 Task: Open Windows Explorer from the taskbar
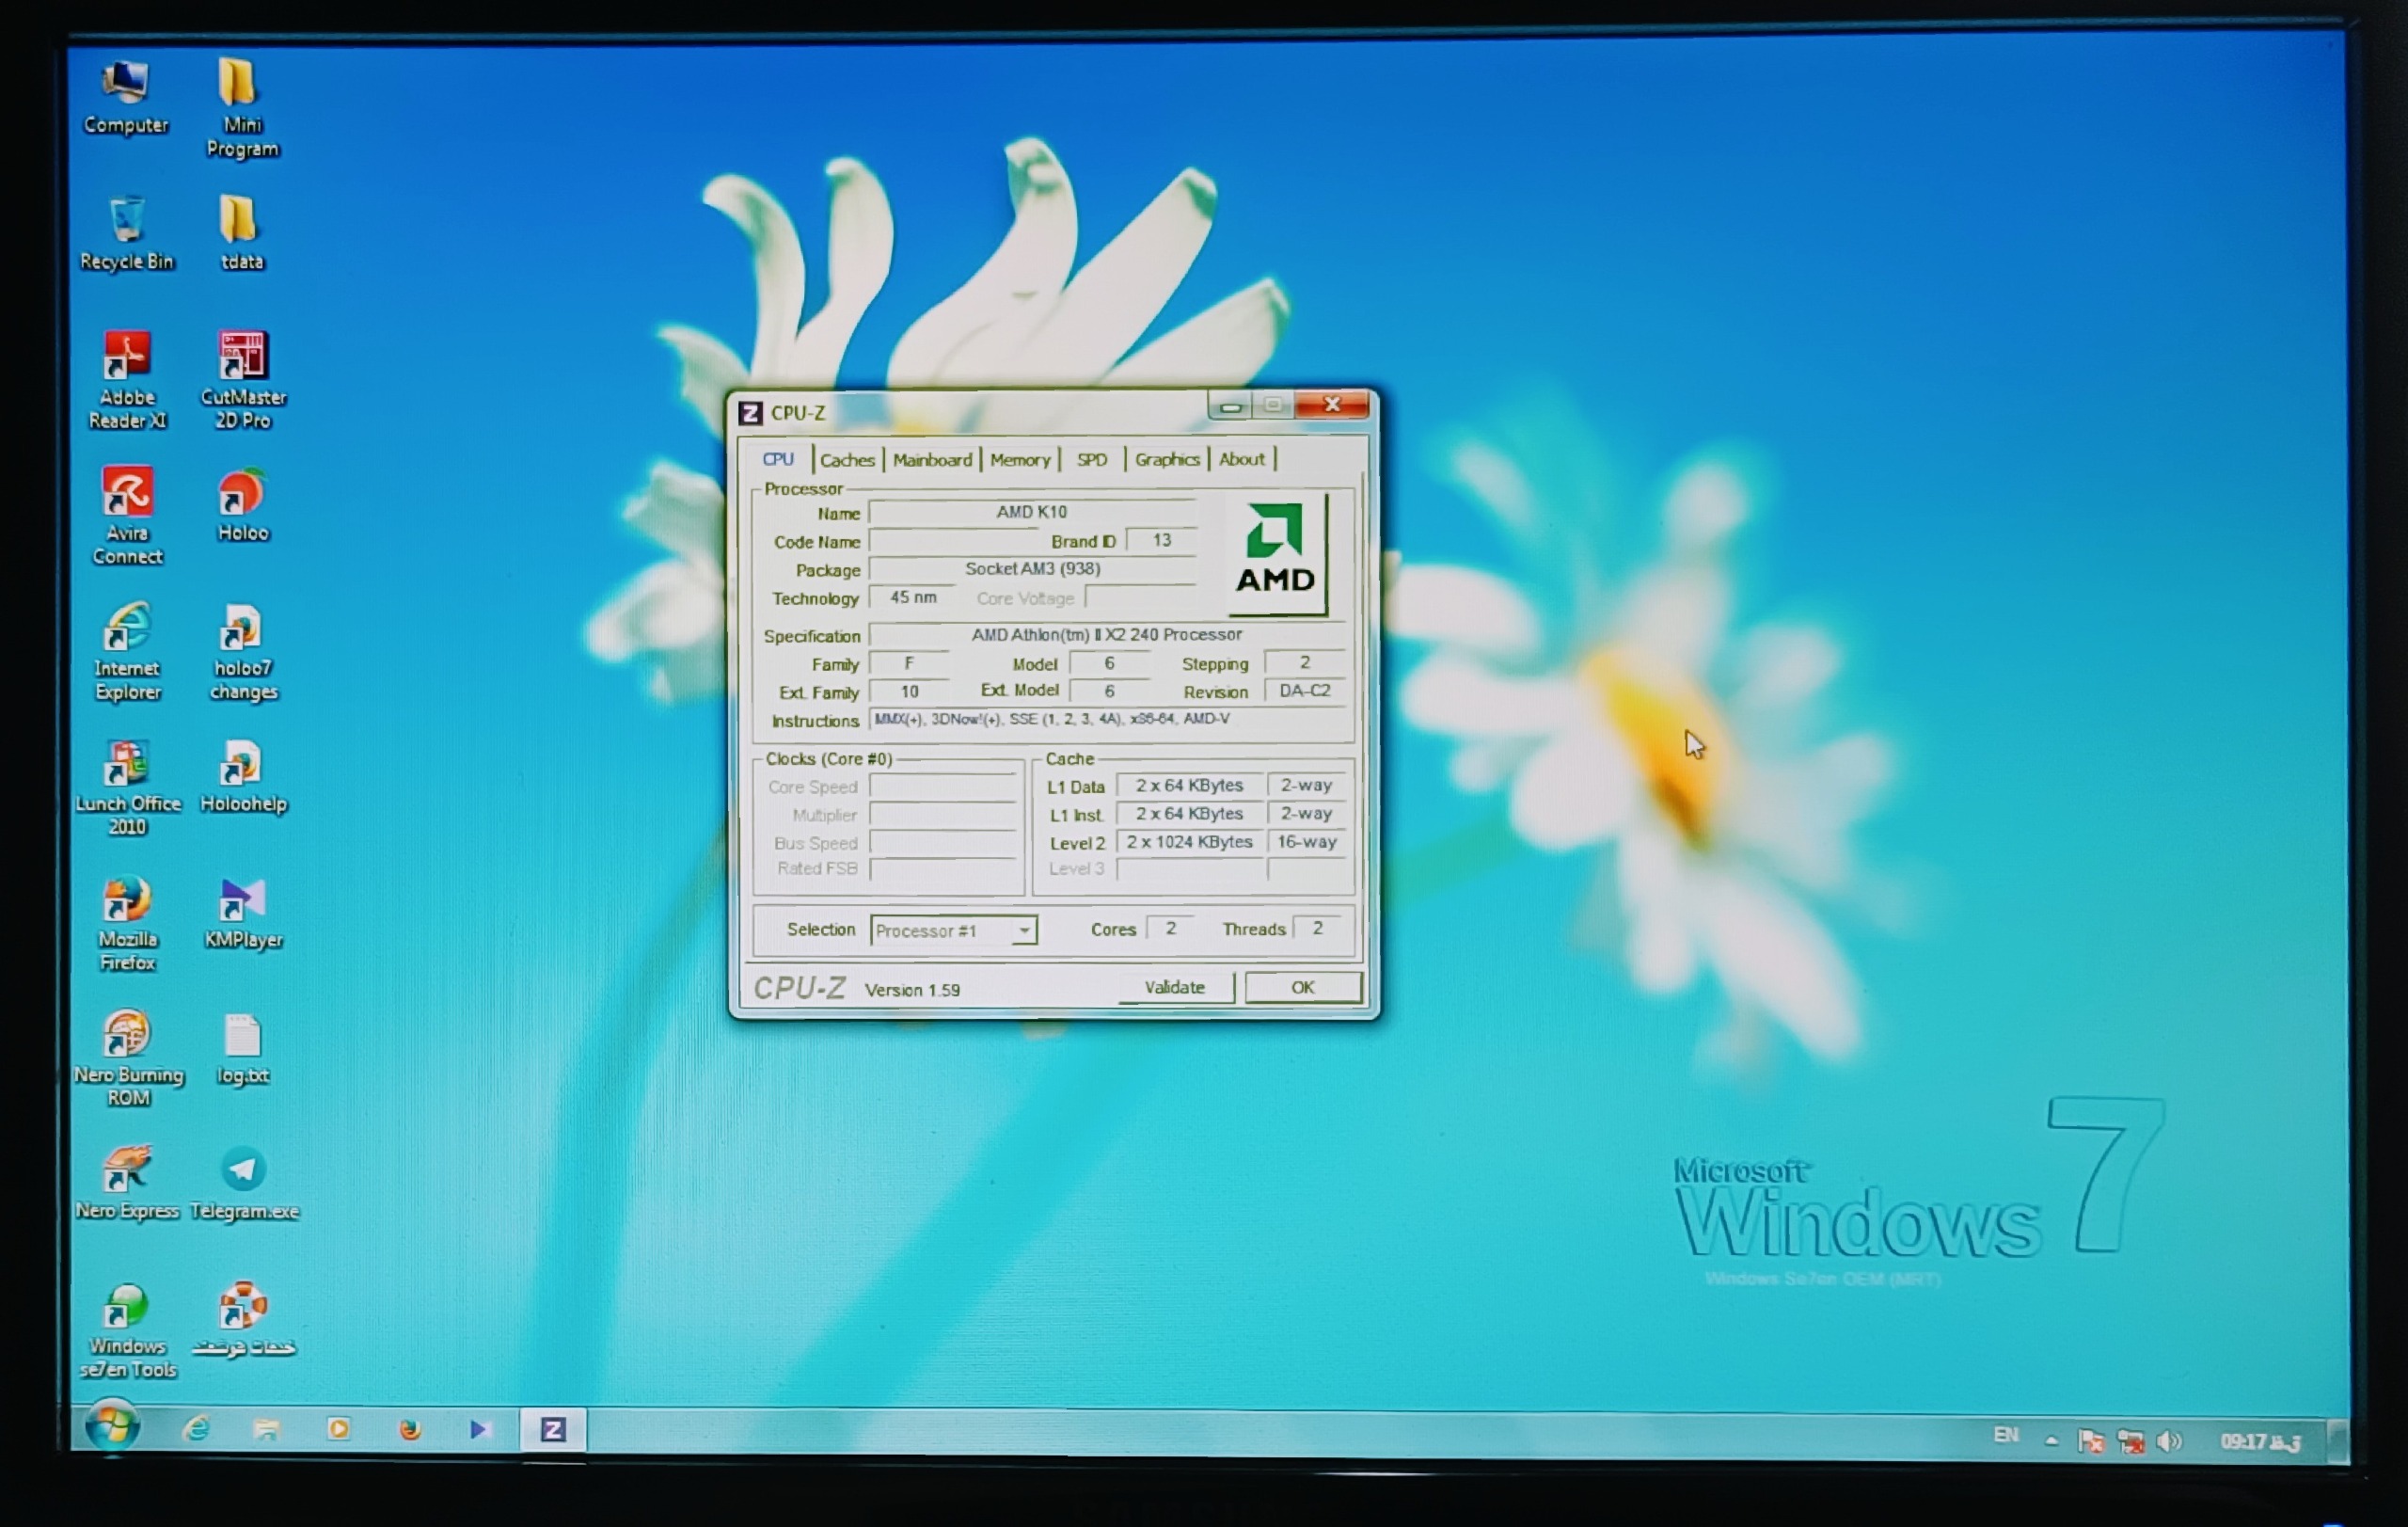coord(266,1429)
